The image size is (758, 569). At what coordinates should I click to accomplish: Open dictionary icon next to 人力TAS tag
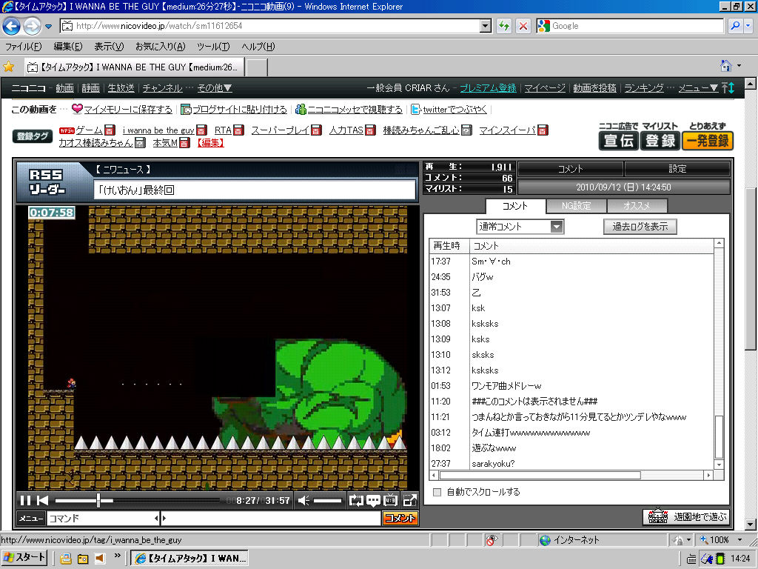[370, 130]
